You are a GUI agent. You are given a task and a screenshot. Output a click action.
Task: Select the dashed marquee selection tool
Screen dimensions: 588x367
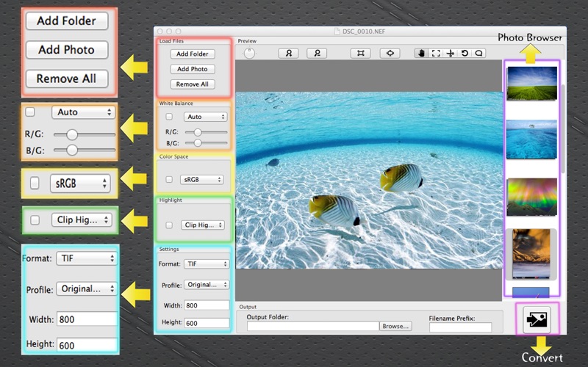click(x=436, y=53)
